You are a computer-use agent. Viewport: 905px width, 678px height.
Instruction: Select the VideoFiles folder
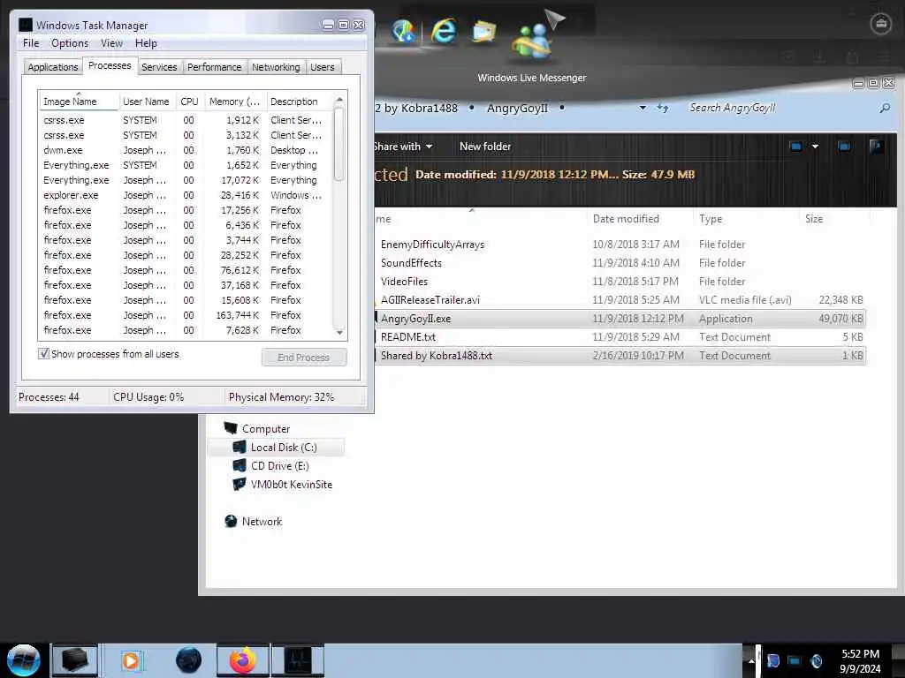[620, 282]
